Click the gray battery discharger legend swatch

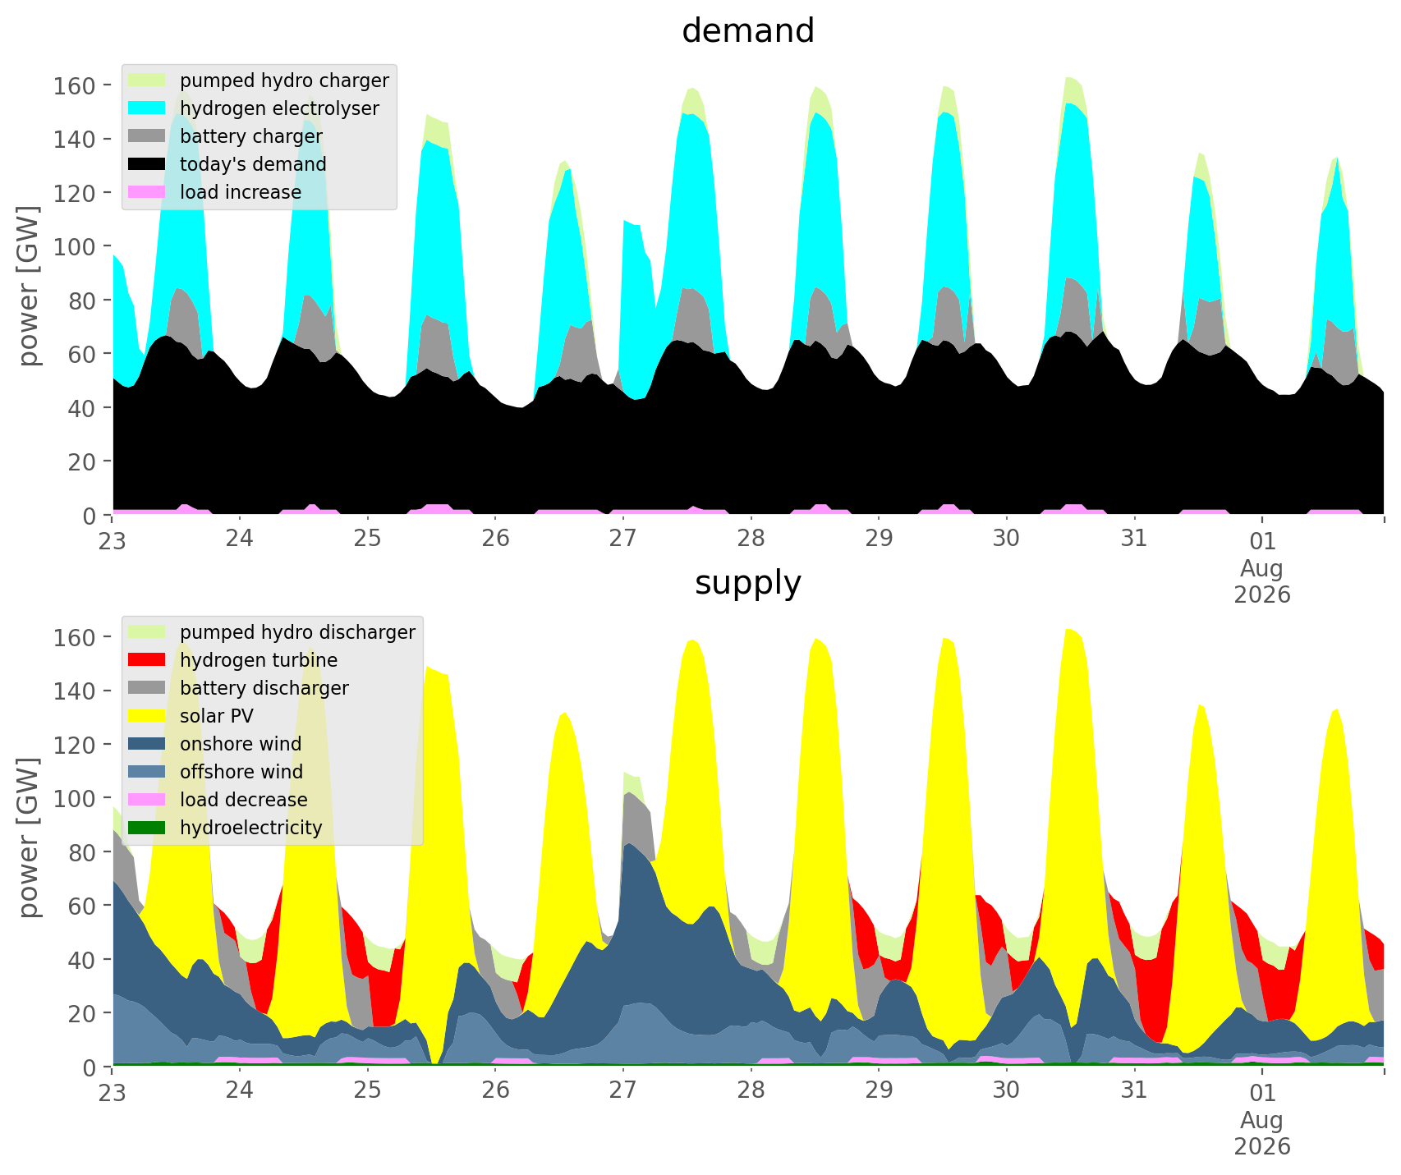coord(149,687)
